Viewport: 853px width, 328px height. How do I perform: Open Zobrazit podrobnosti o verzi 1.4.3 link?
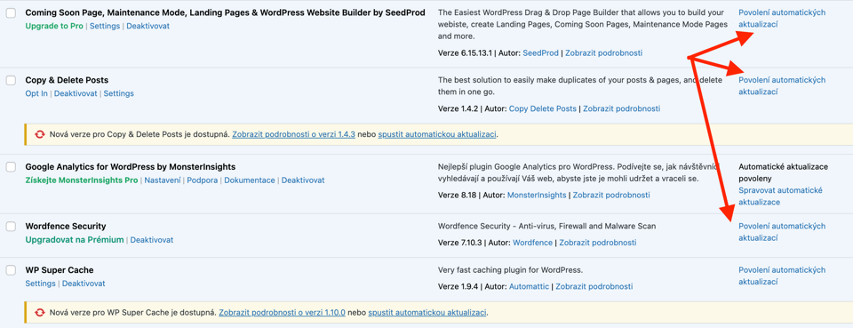[294, 134]
